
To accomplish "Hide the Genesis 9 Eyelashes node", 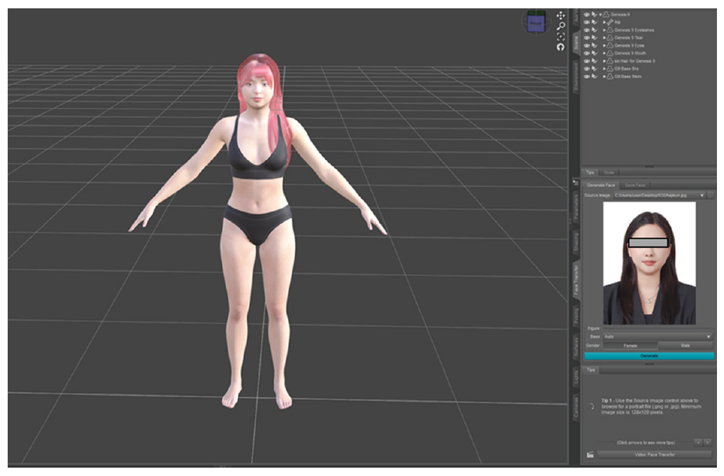I will click(x=586, y=30).
